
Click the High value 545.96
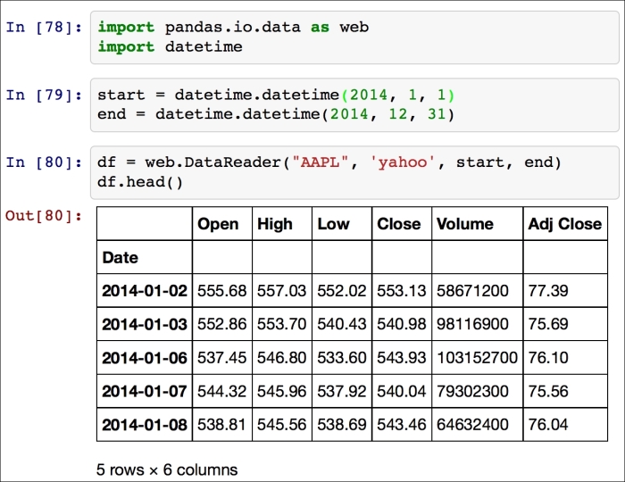(x=281, y=391)
